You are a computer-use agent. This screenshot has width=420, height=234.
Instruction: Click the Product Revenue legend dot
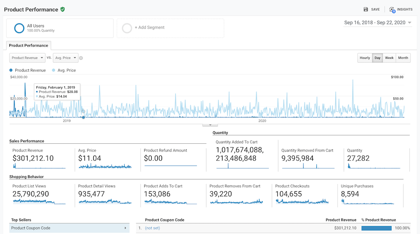[11, 70]
